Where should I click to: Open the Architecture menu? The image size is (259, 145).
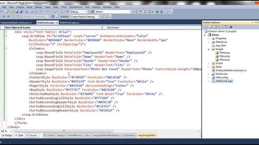click(x=76, y=7)
